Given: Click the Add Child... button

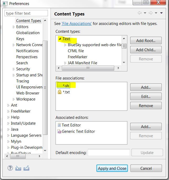Looking at the screenshot, I should (146, 50).
